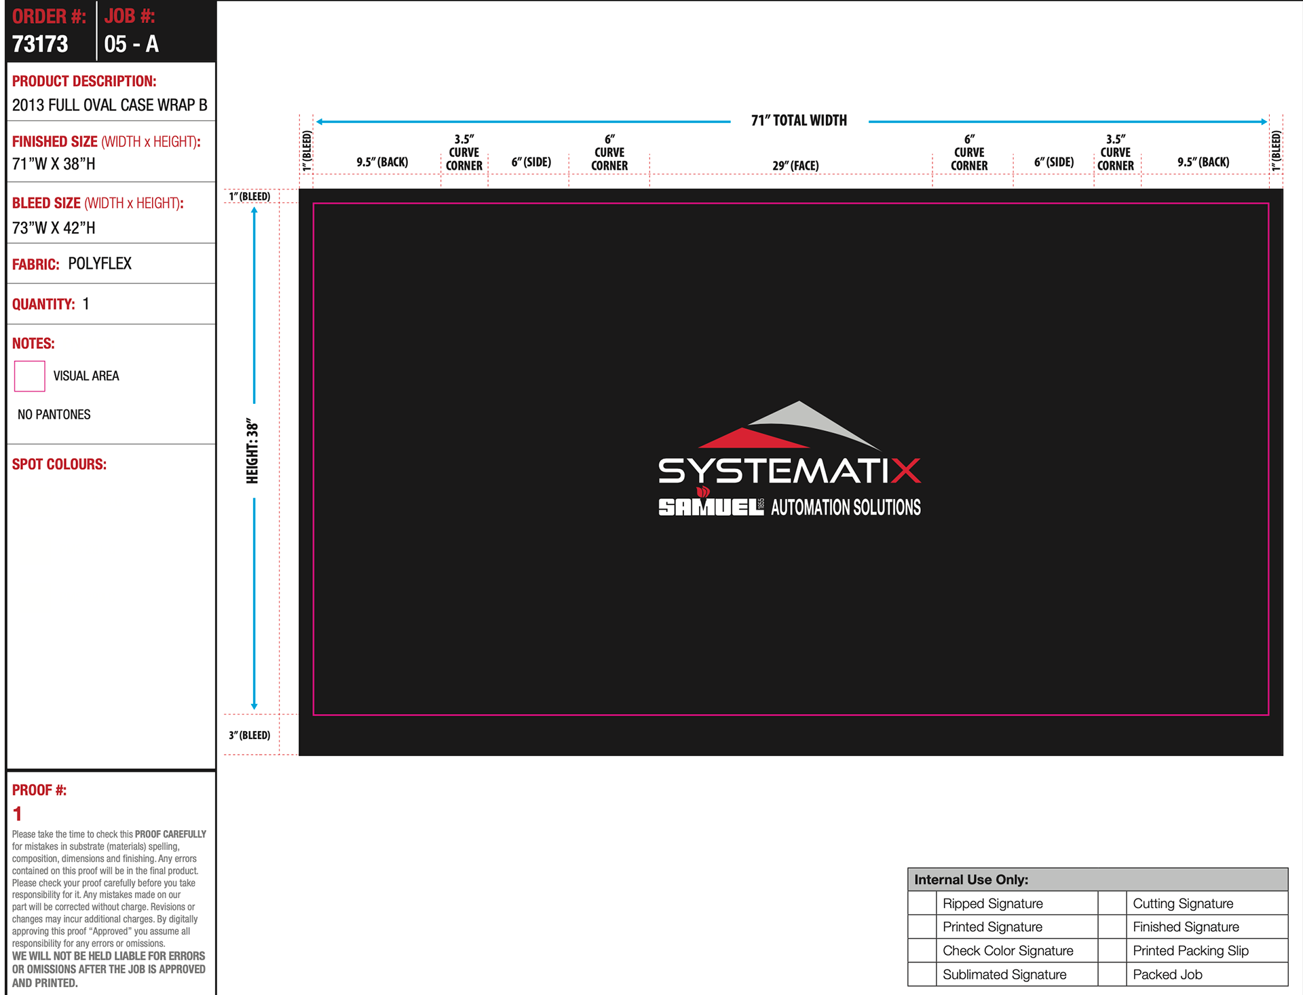
Task: Tick the checkbox beside Finished Signature
Action: (1112, 927)
